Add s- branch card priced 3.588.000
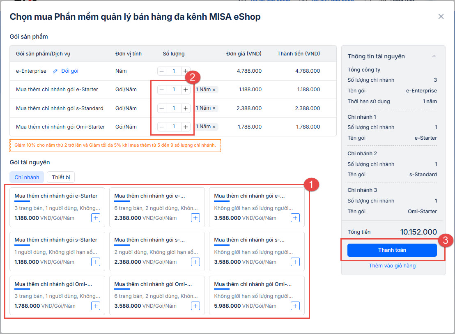The height and width of the screenshot is (334, 455). (295, 262)
